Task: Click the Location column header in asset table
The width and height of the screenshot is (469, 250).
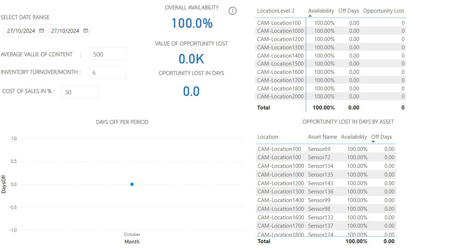Action: click(x=268, y=137)
